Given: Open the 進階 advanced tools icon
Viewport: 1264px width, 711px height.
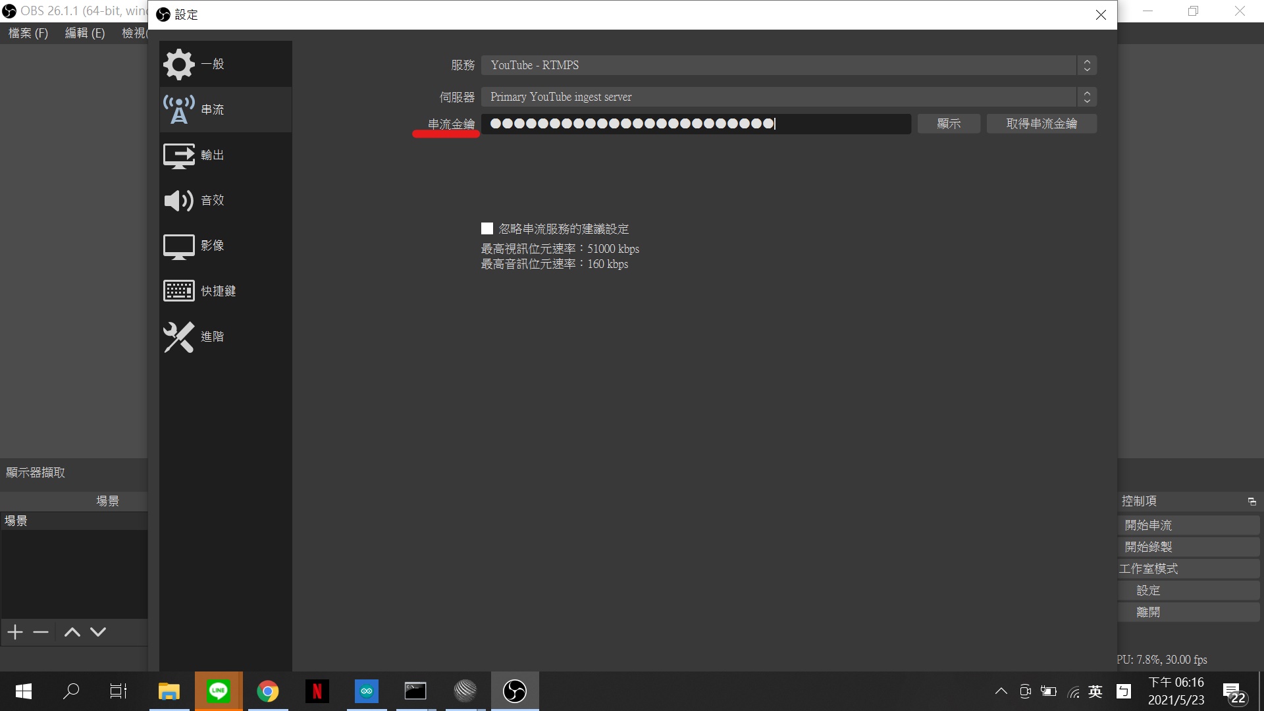Looking at the screenshot, I should click(178, 336).
